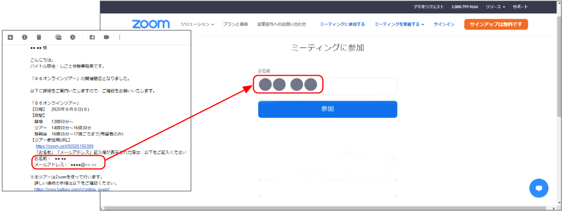Click ミーティングに参加する in navigation

pyautogui.click(x=342, y=24)
